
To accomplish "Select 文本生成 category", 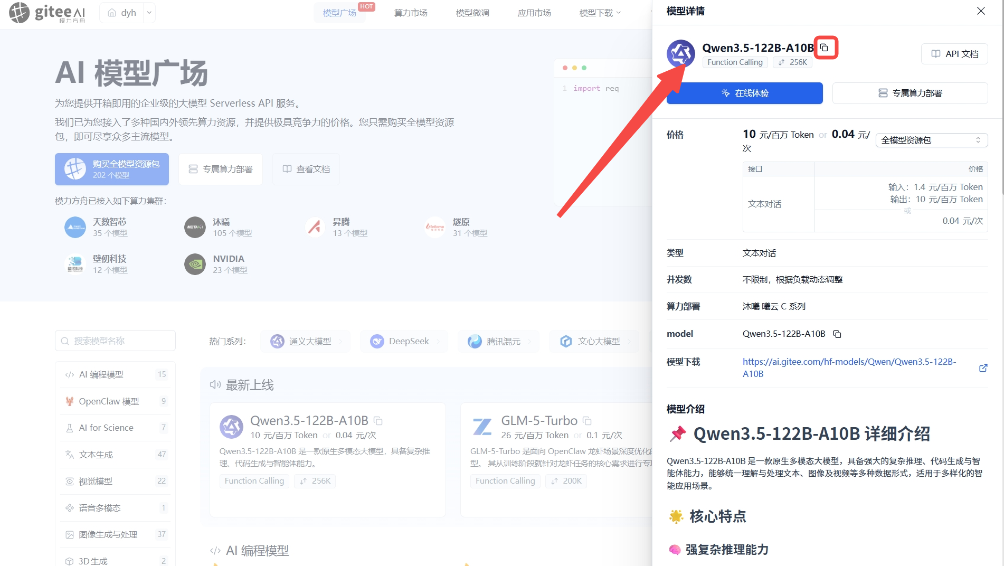I will click(x=115, y=455).
